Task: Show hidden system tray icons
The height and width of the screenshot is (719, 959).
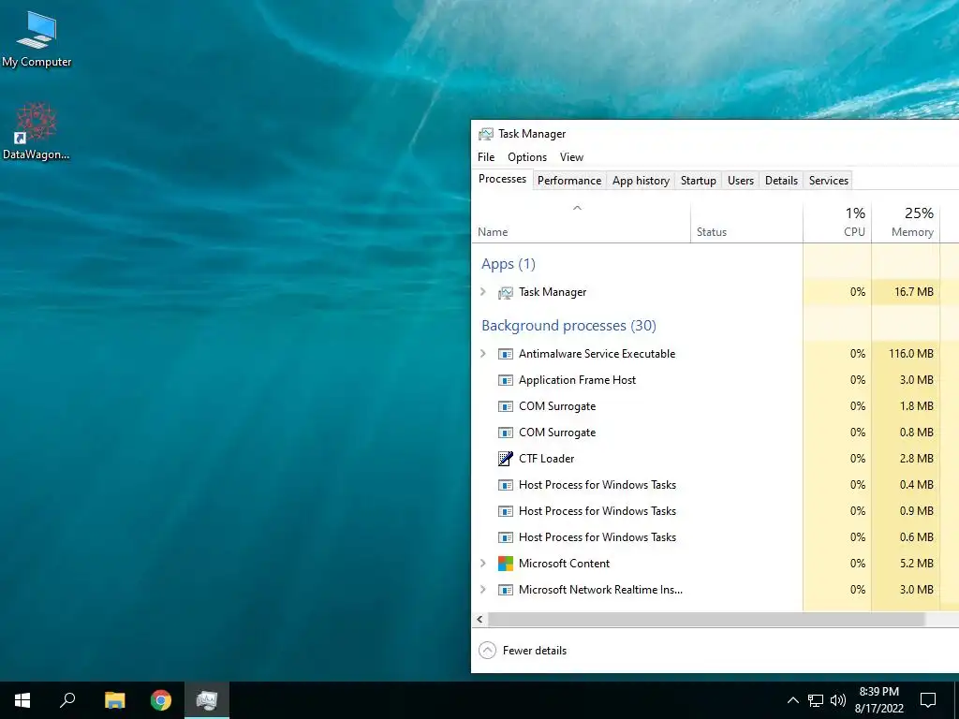Action: point(792,700)
